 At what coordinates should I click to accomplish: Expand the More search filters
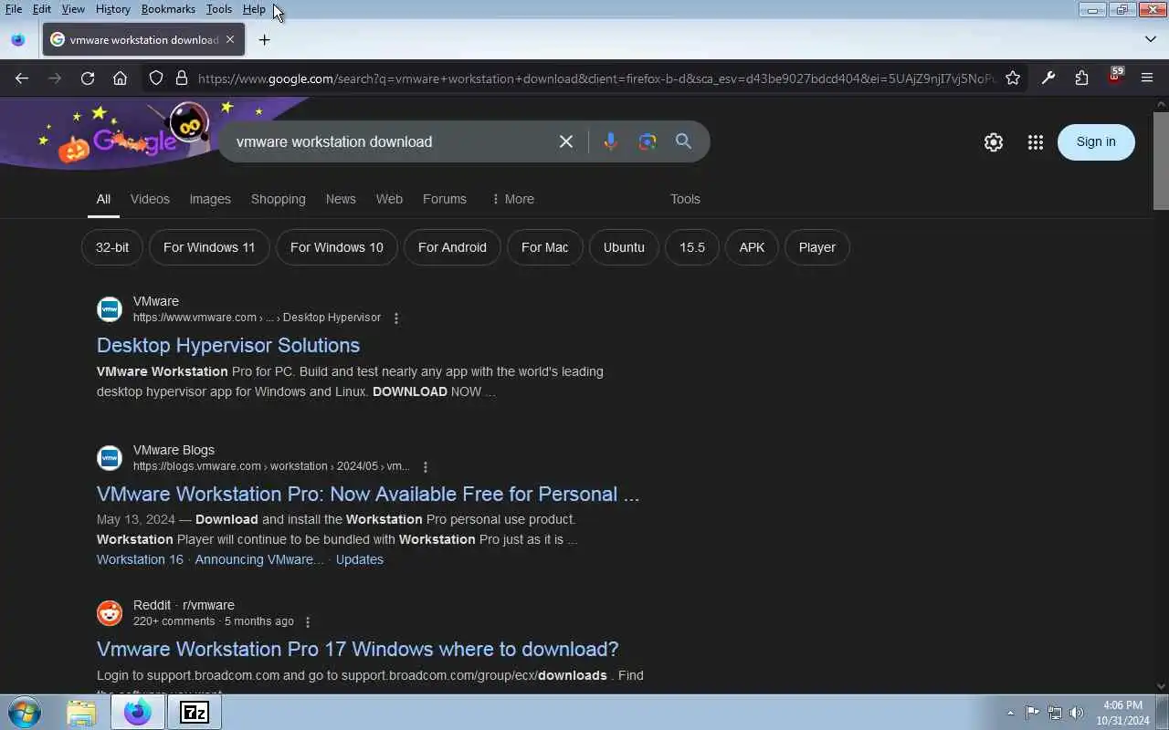tap(512, 199)
